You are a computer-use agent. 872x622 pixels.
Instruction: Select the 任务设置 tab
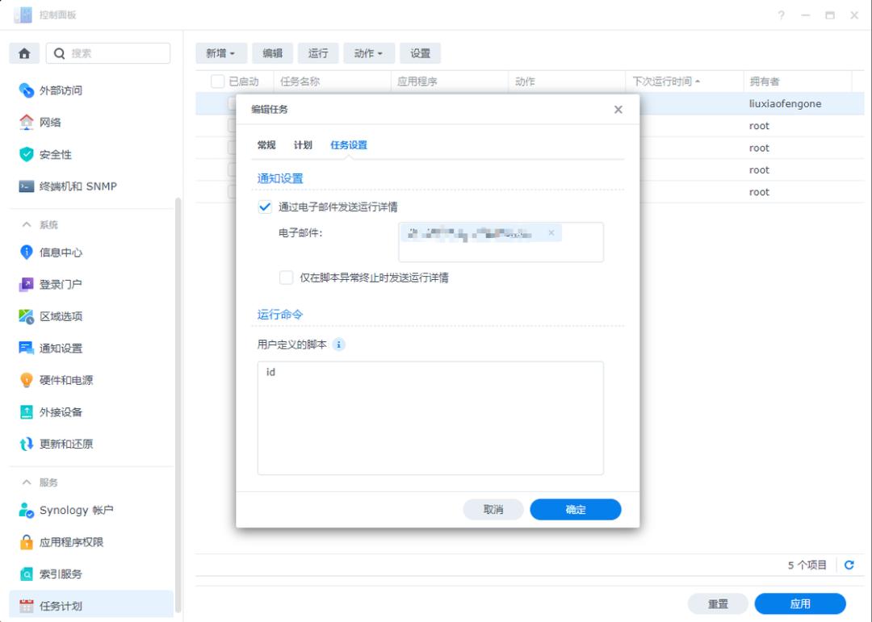pos(349,145)
